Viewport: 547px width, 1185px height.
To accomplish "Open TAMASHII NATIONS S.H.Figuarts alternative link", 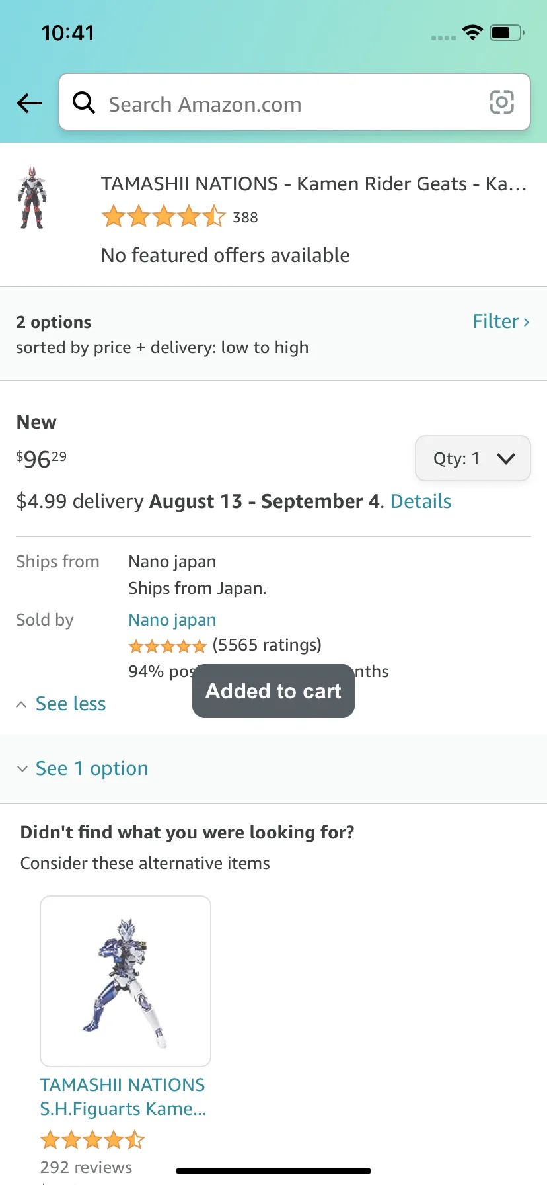I will 123,1096.
